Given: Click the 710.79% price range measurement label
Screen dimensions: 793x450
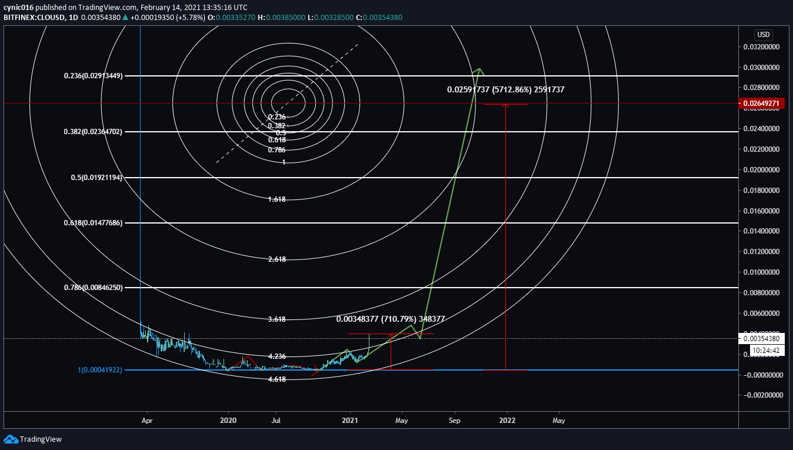Looking at the screenshot, I should (x=390, y=319).
